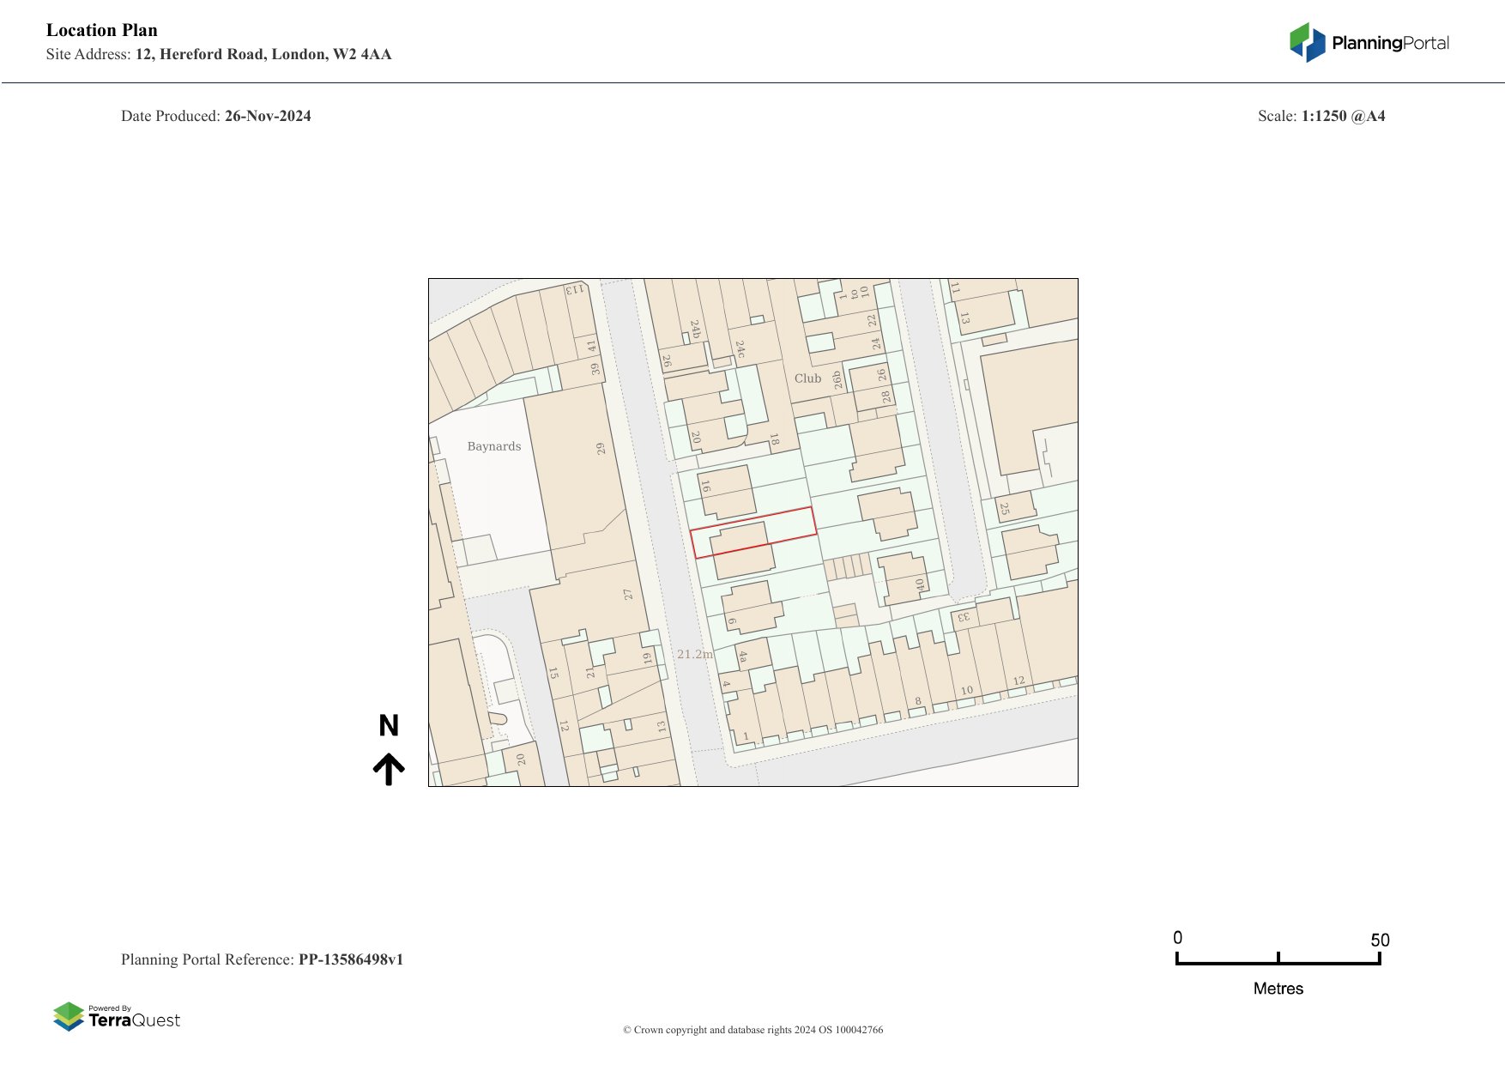Screen dimensions: 1505x1065
Task: Click the Date Produced 26-Nov-2024 text
Action: [x=216, y=116]
